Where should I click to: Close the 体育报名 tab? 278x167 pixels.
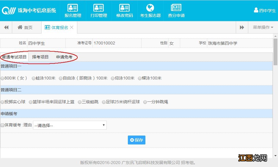(72, 27)
